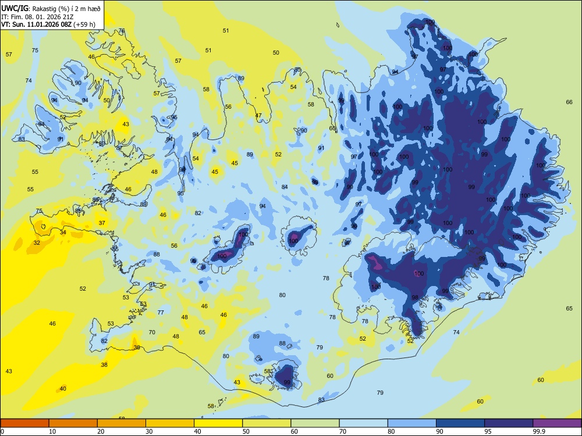Pick the 10–20 orange legend swatch
582x436 pixels.
point(73,423)
